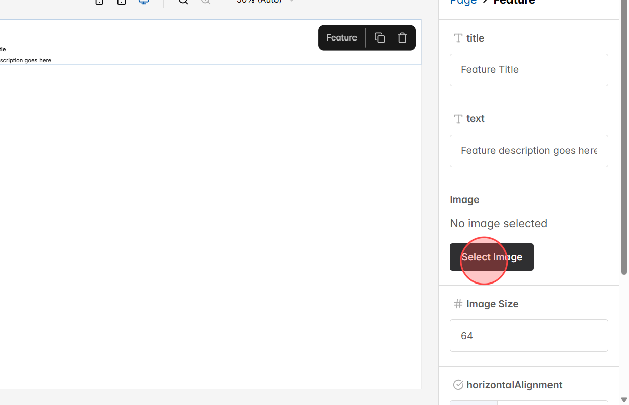Switch to desktop preview mode

coord(143,2)
